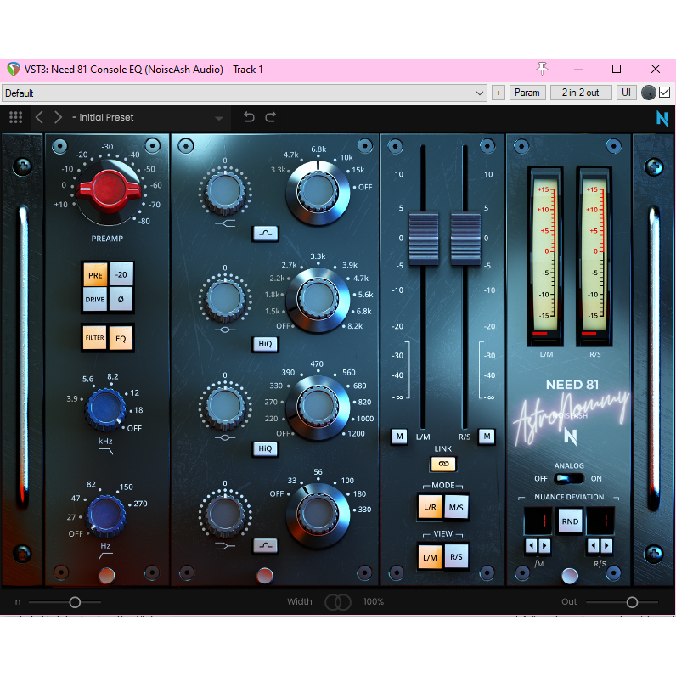Click the L/M nuance deviation display

538,521
